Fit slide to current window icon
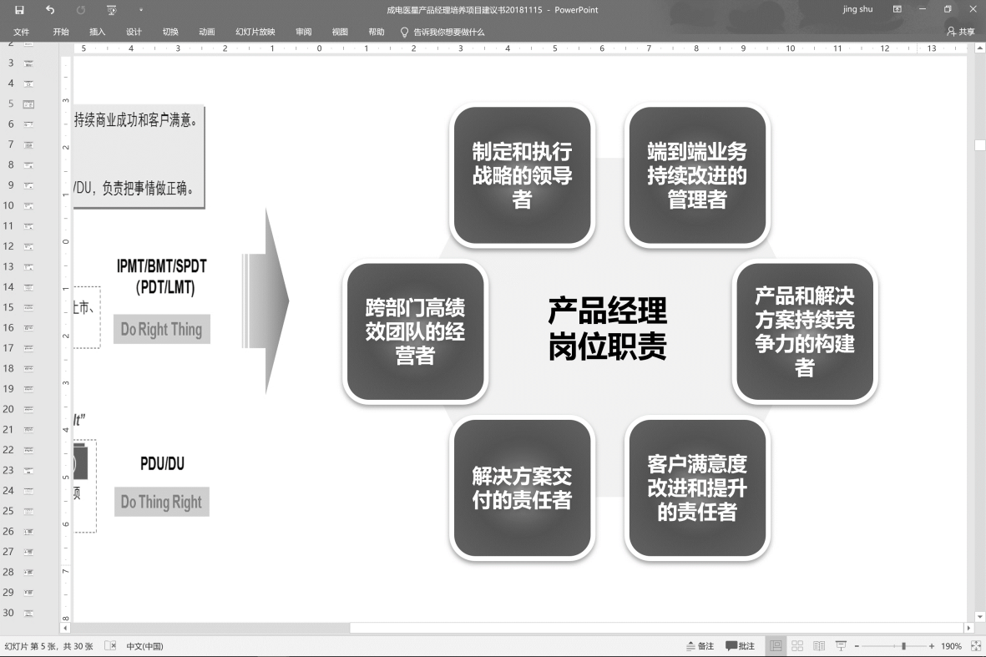 [976, 646]
